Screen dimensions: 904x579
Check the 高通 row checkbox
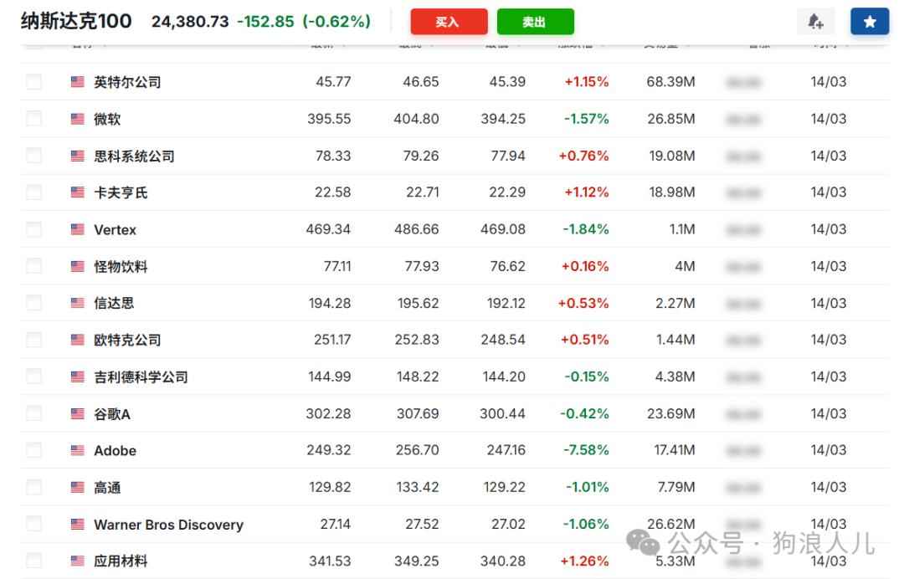coord(34,488)
